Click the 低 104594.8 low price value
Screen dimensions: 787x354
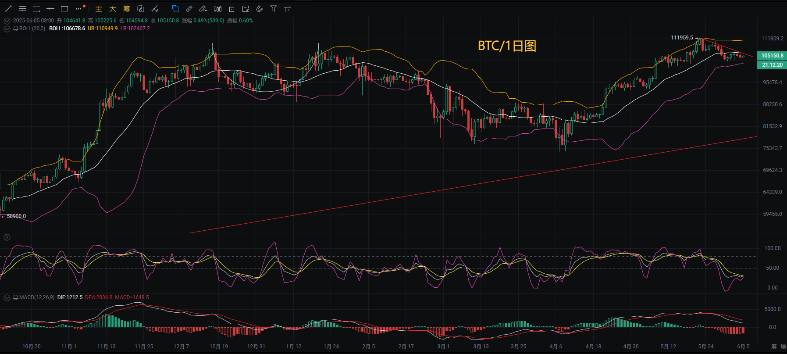pos(133,21)
